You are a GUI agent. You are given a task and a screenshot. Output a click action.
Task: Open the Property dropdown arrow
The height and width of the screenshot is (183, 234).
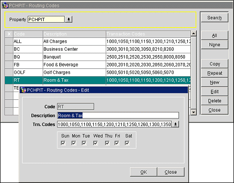(69, 19)
